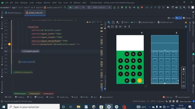Image resolution: width=195 pixels, height=109 pixels.
Task: Open the API 31 version dropdown
Action: click(134, 22)
